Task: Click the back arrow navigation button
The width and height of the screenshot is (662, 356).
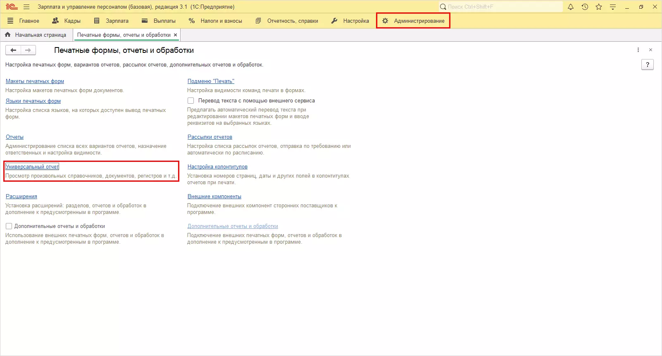Action: pyautogui.click(x=13, y=50)
